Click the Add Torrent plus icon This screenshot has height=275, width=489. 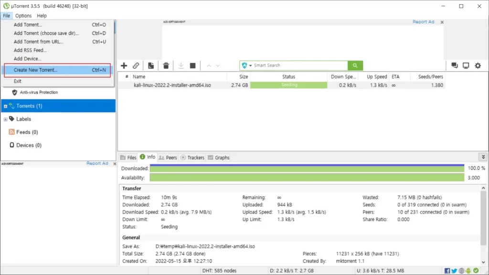(124, 66)
